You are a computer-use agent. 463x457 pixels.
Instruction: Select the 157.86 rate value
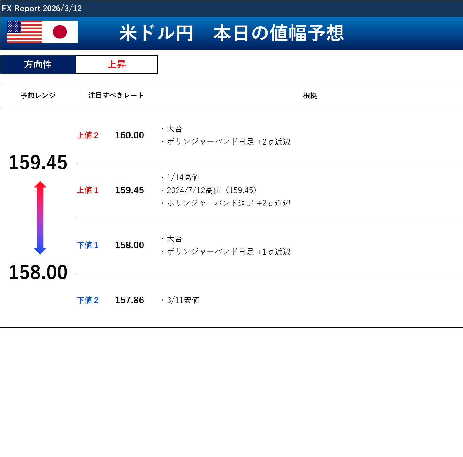coord(129,300)
